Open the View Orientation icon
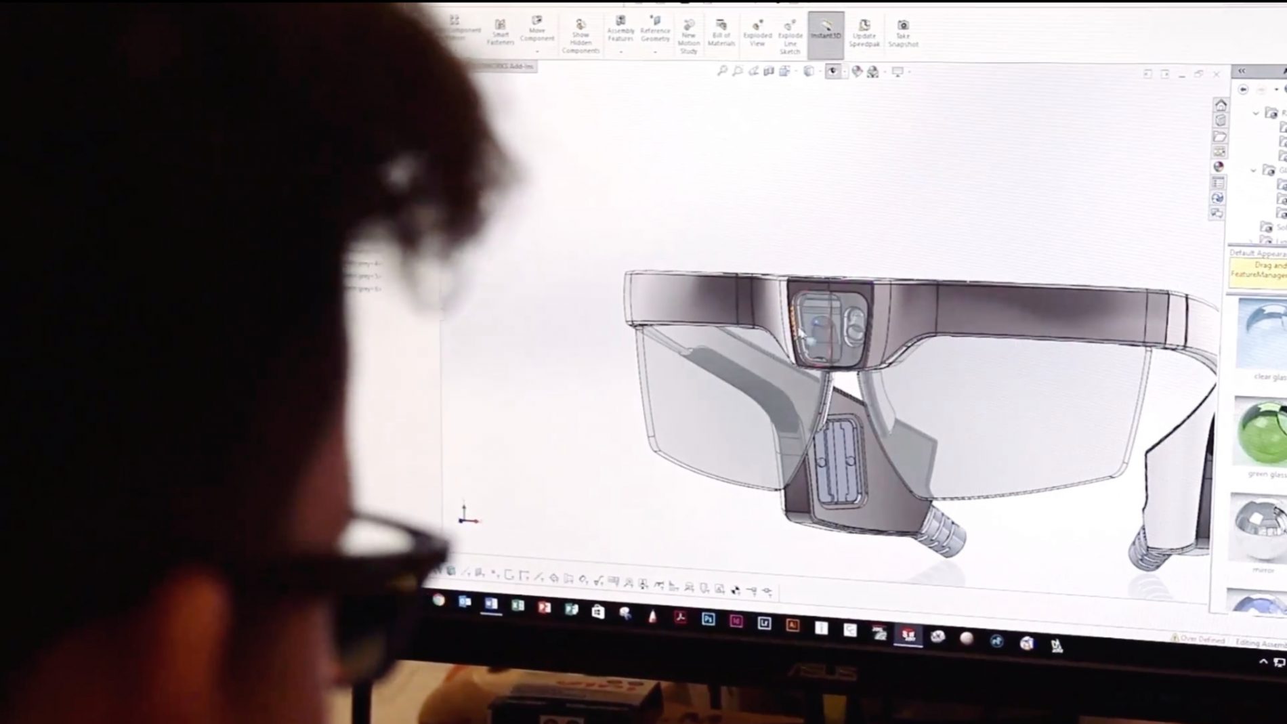Viewport: 1287px width, 724px height. tap(785, 70)
